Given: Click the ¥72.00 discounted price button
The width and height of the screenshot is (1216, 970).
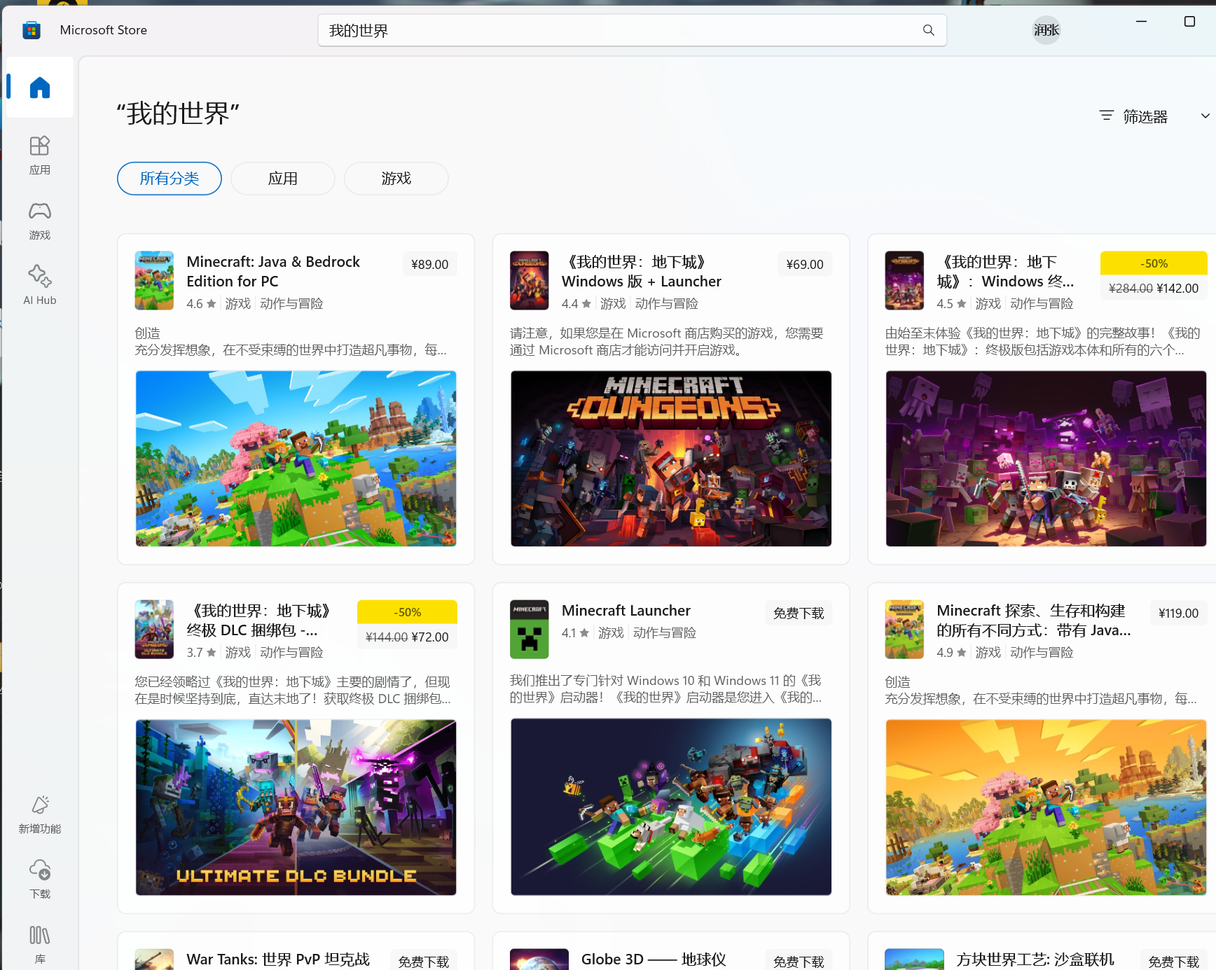Looking at the screenshot, I should (407, 637).
